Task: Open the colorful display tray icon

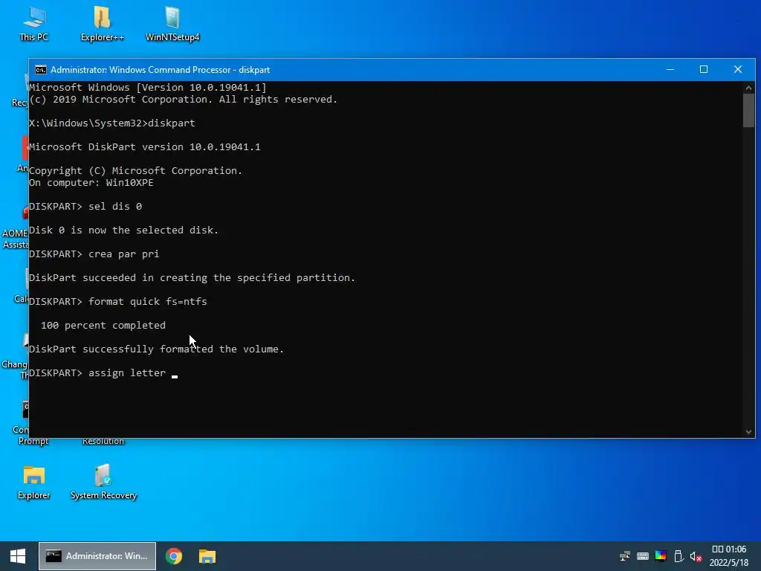Action: pyautogui.click(x=661, y=556)
